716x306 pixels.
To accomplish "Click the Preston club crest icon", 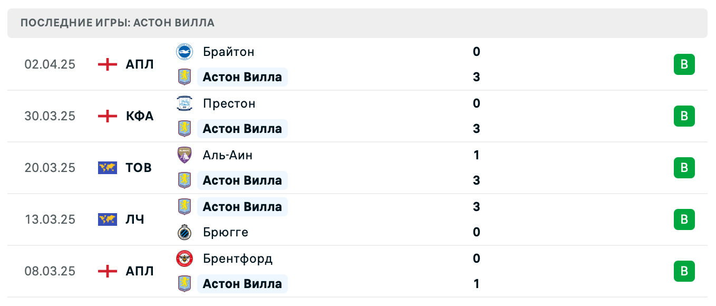I will pyautogui.click(x=185, y=103).
